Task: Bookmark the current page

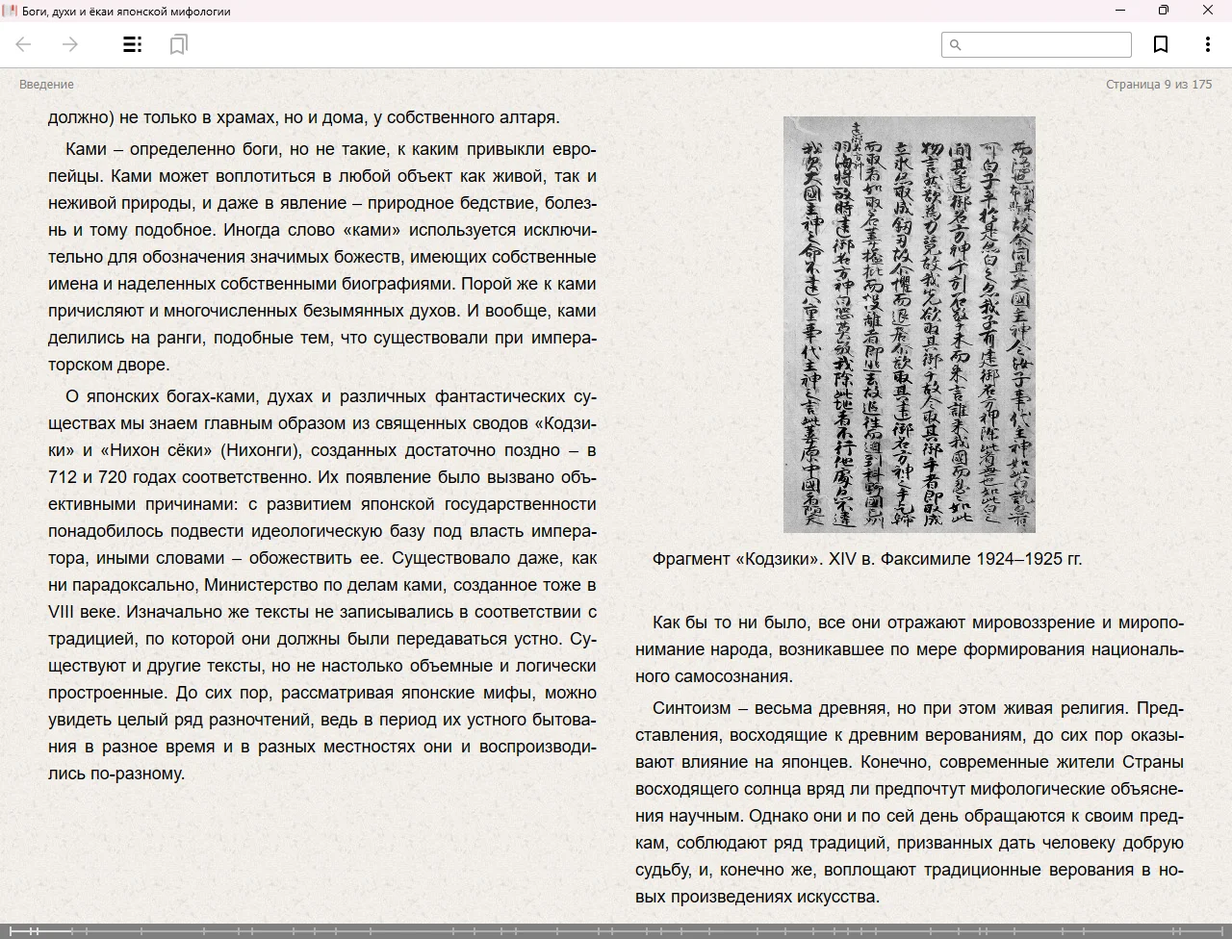Action: click(x=1161, y=44)
